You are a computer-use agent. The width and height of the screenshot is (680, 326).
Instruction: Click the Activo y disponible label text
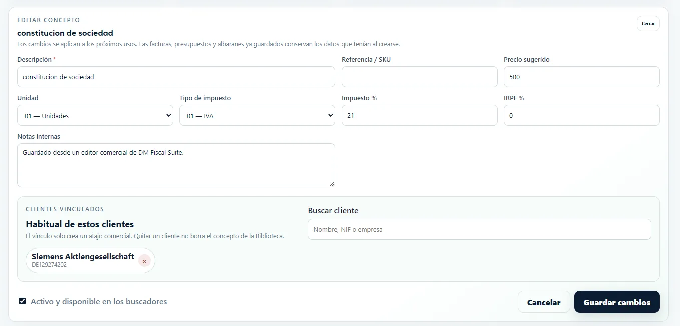pyautogui.click(x=99, y=301)
